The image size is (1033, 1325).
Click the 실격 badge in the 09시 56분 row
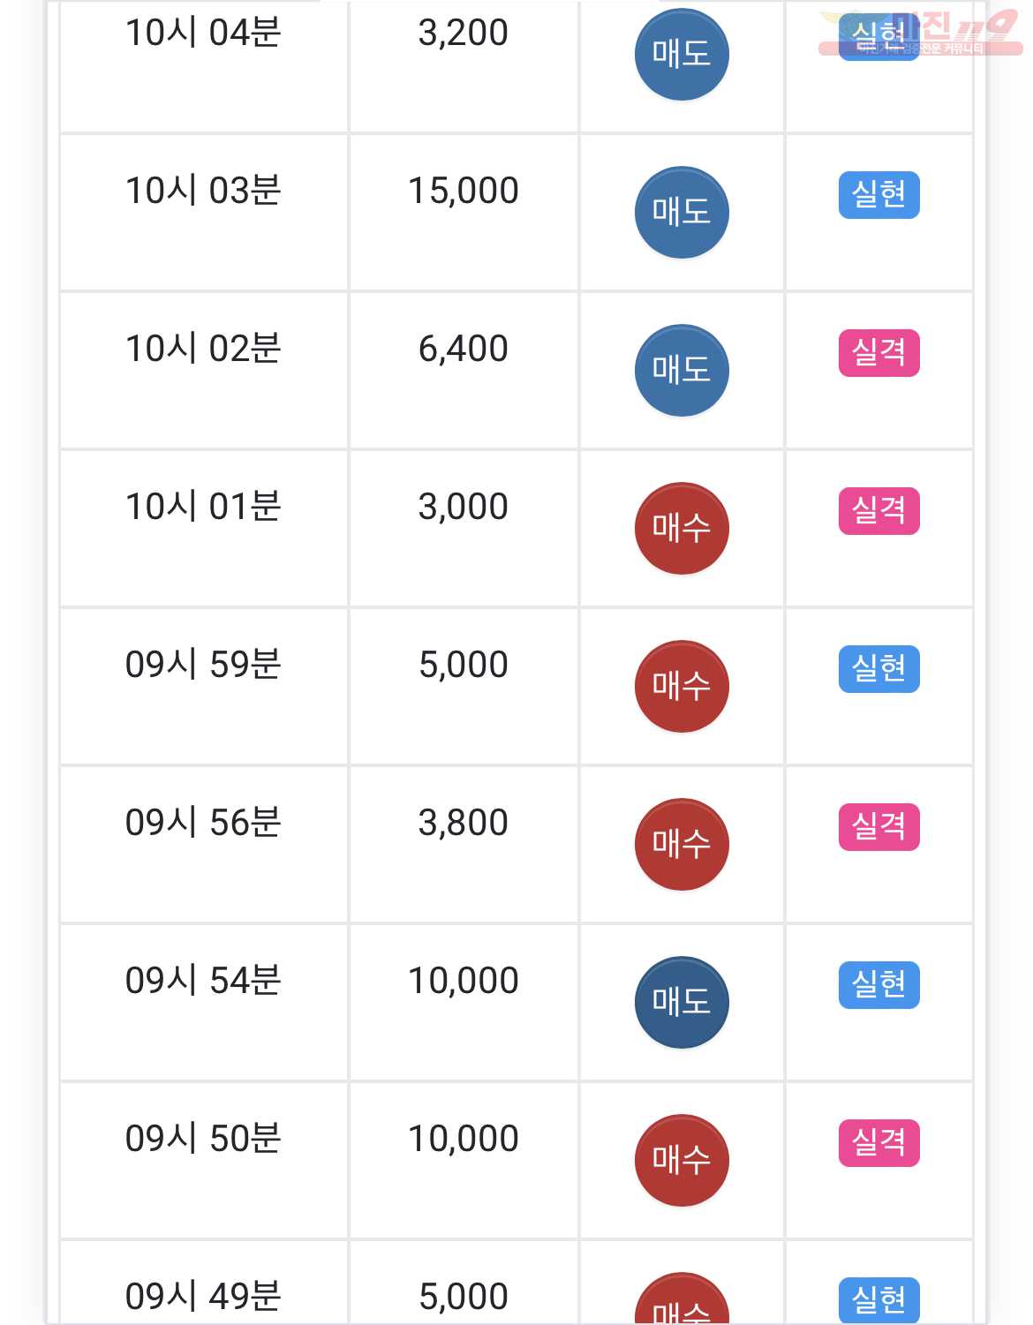pos(878,827)
